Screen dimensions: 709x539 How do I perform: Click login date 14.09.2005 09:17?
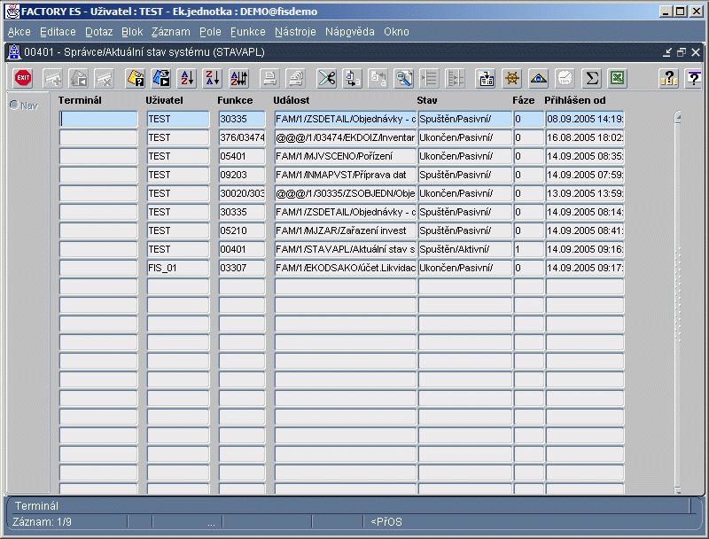click(585, 268)
